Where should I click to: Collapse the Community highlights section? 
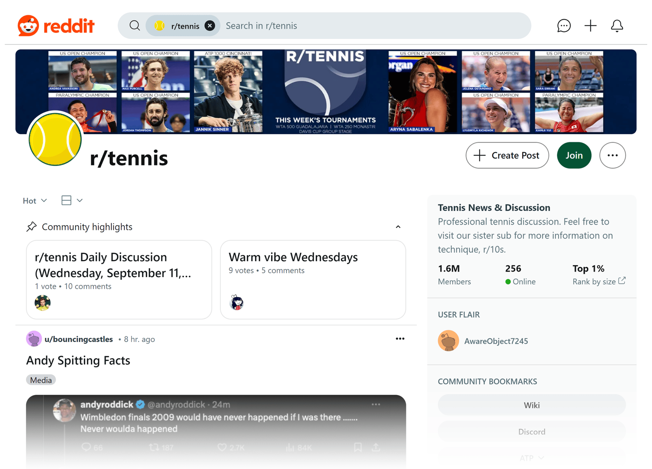pyautogui.click(x=398, y=227)
